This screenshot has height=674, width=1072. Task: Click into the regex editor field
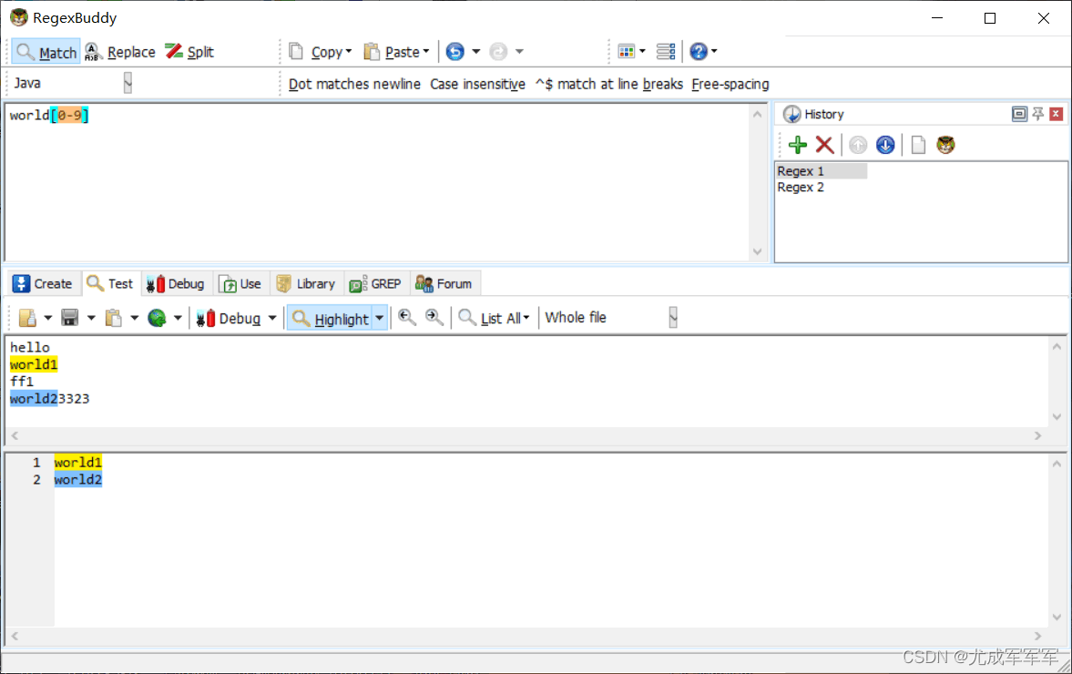pos(378,182)
